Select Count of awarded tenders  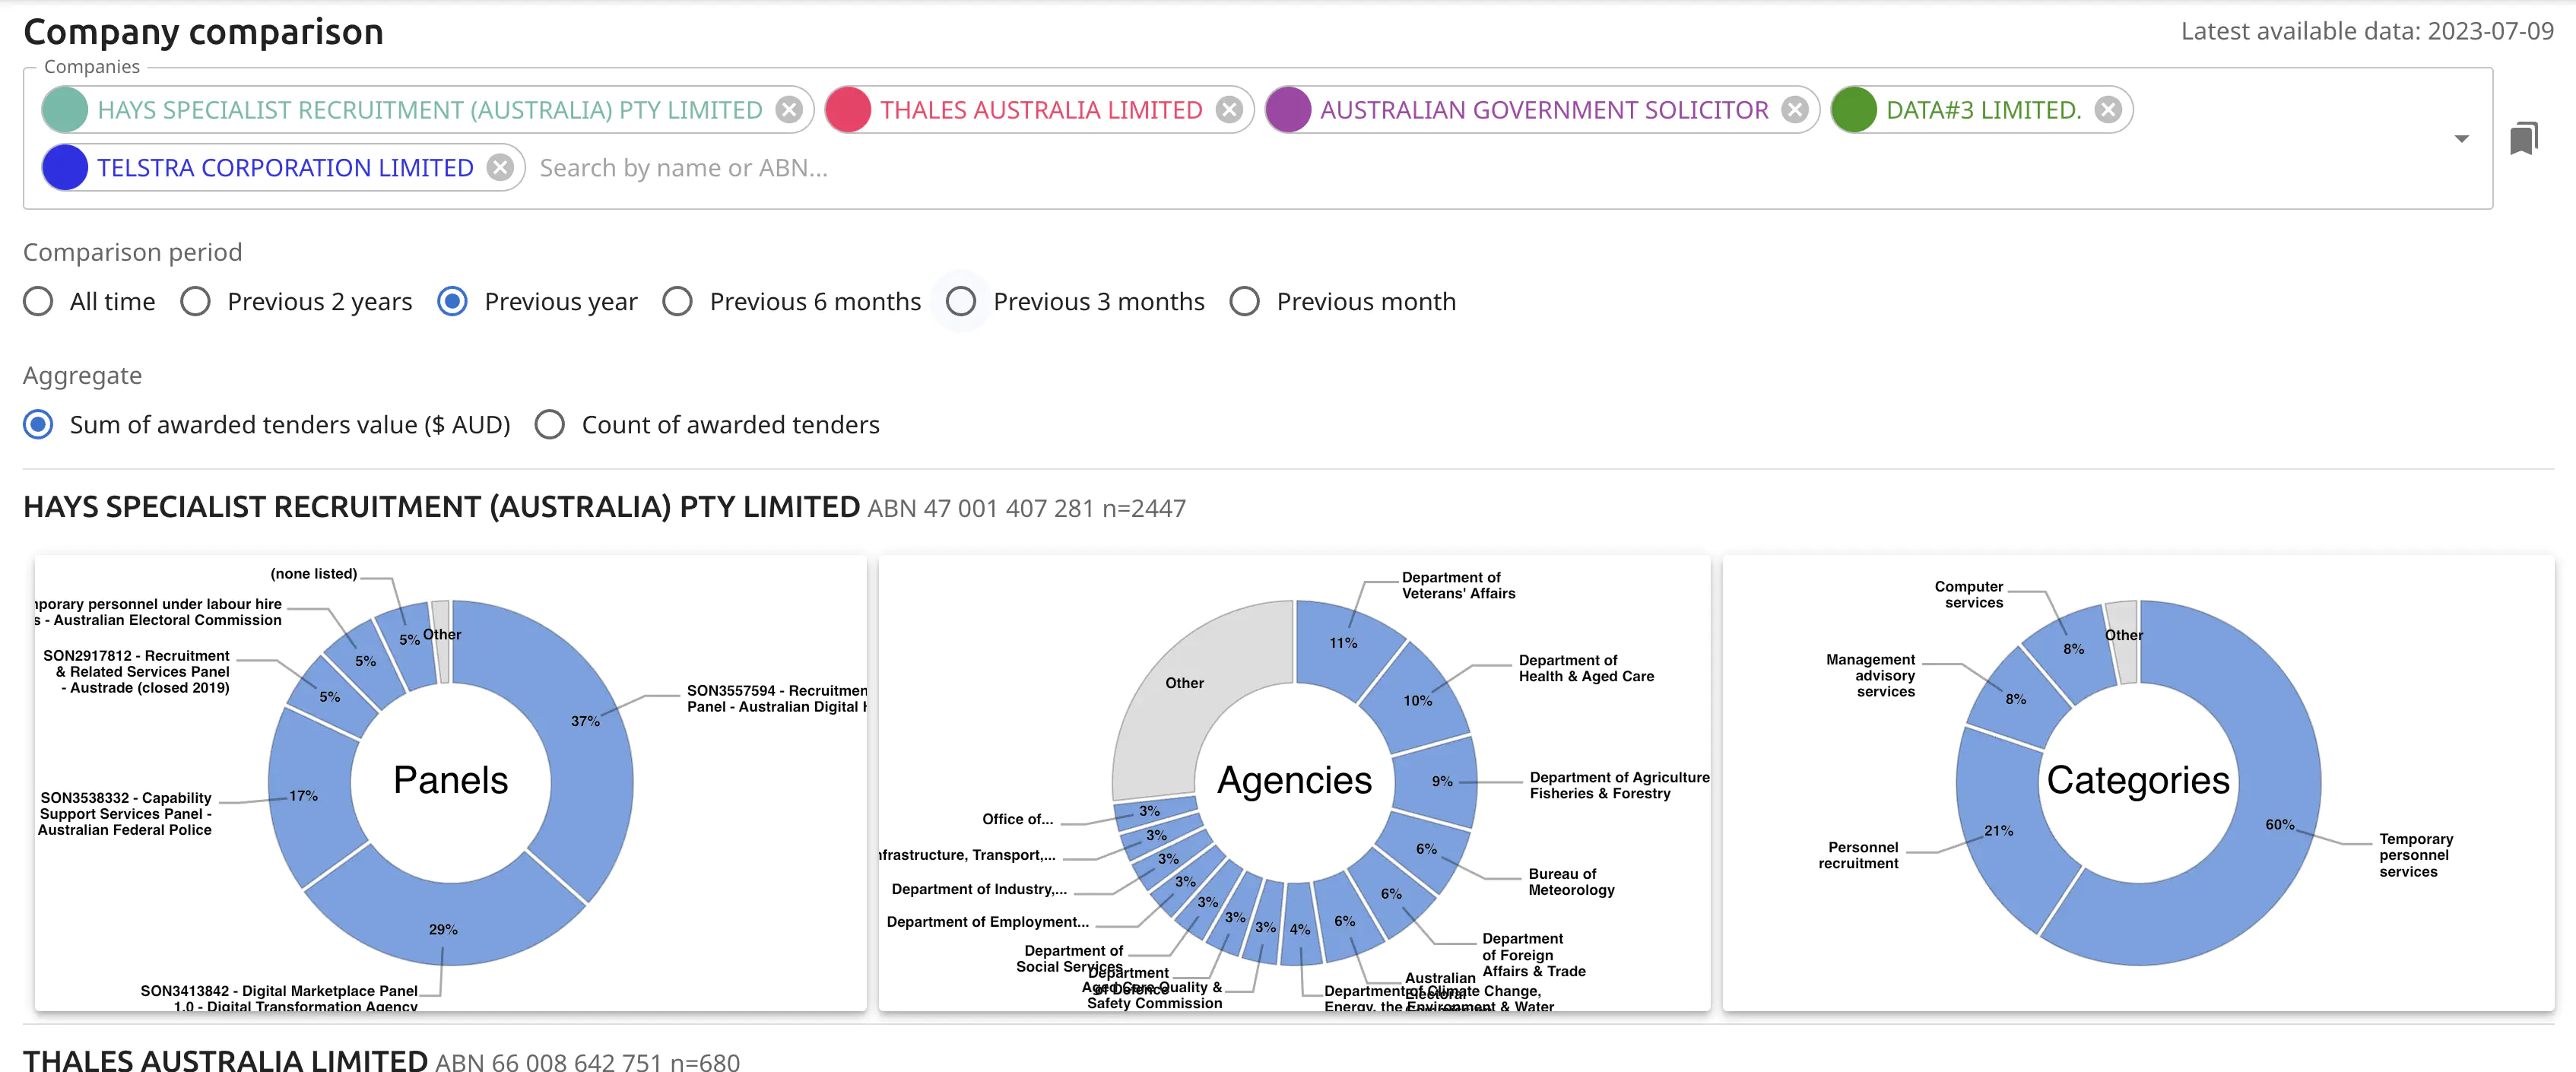[x=550, y=425]
